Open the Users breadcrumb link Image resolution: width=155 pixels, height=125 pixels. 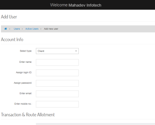pos(17,29)
